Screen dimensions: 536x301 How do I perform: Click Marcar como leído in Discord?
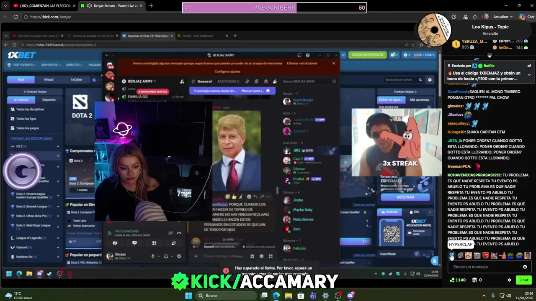pyautogui.click(x=255, y=91)
